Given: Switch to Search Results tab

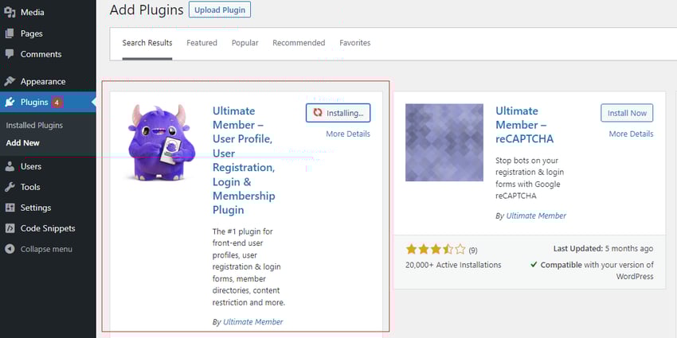Looking at the screenshot, I should click(147, 43).
